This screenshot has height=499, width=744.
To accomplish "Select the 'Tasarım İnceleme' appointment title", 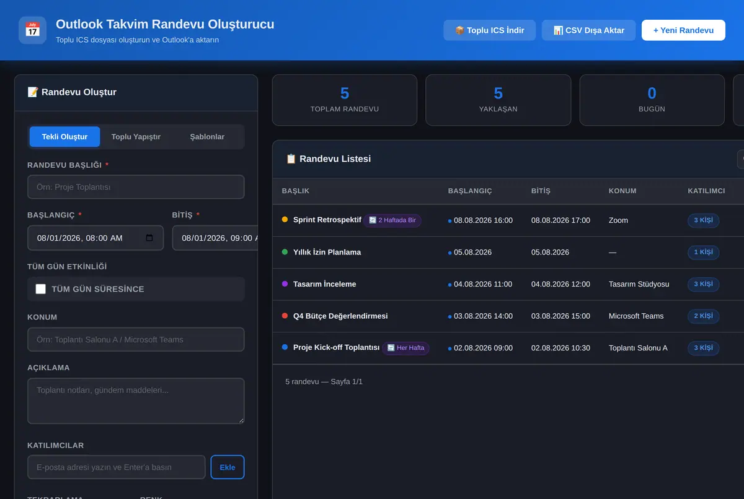I will point(325,284).
